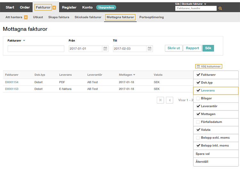The width and height of the screenshot is (240, 169).
Task: Click the Debet cell in row D0001154
Action: point(38,82)
